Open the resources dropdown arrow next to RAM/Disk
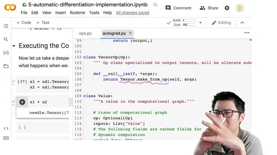The width and height of the screenshot is (277, 155). tap(200, 23)
